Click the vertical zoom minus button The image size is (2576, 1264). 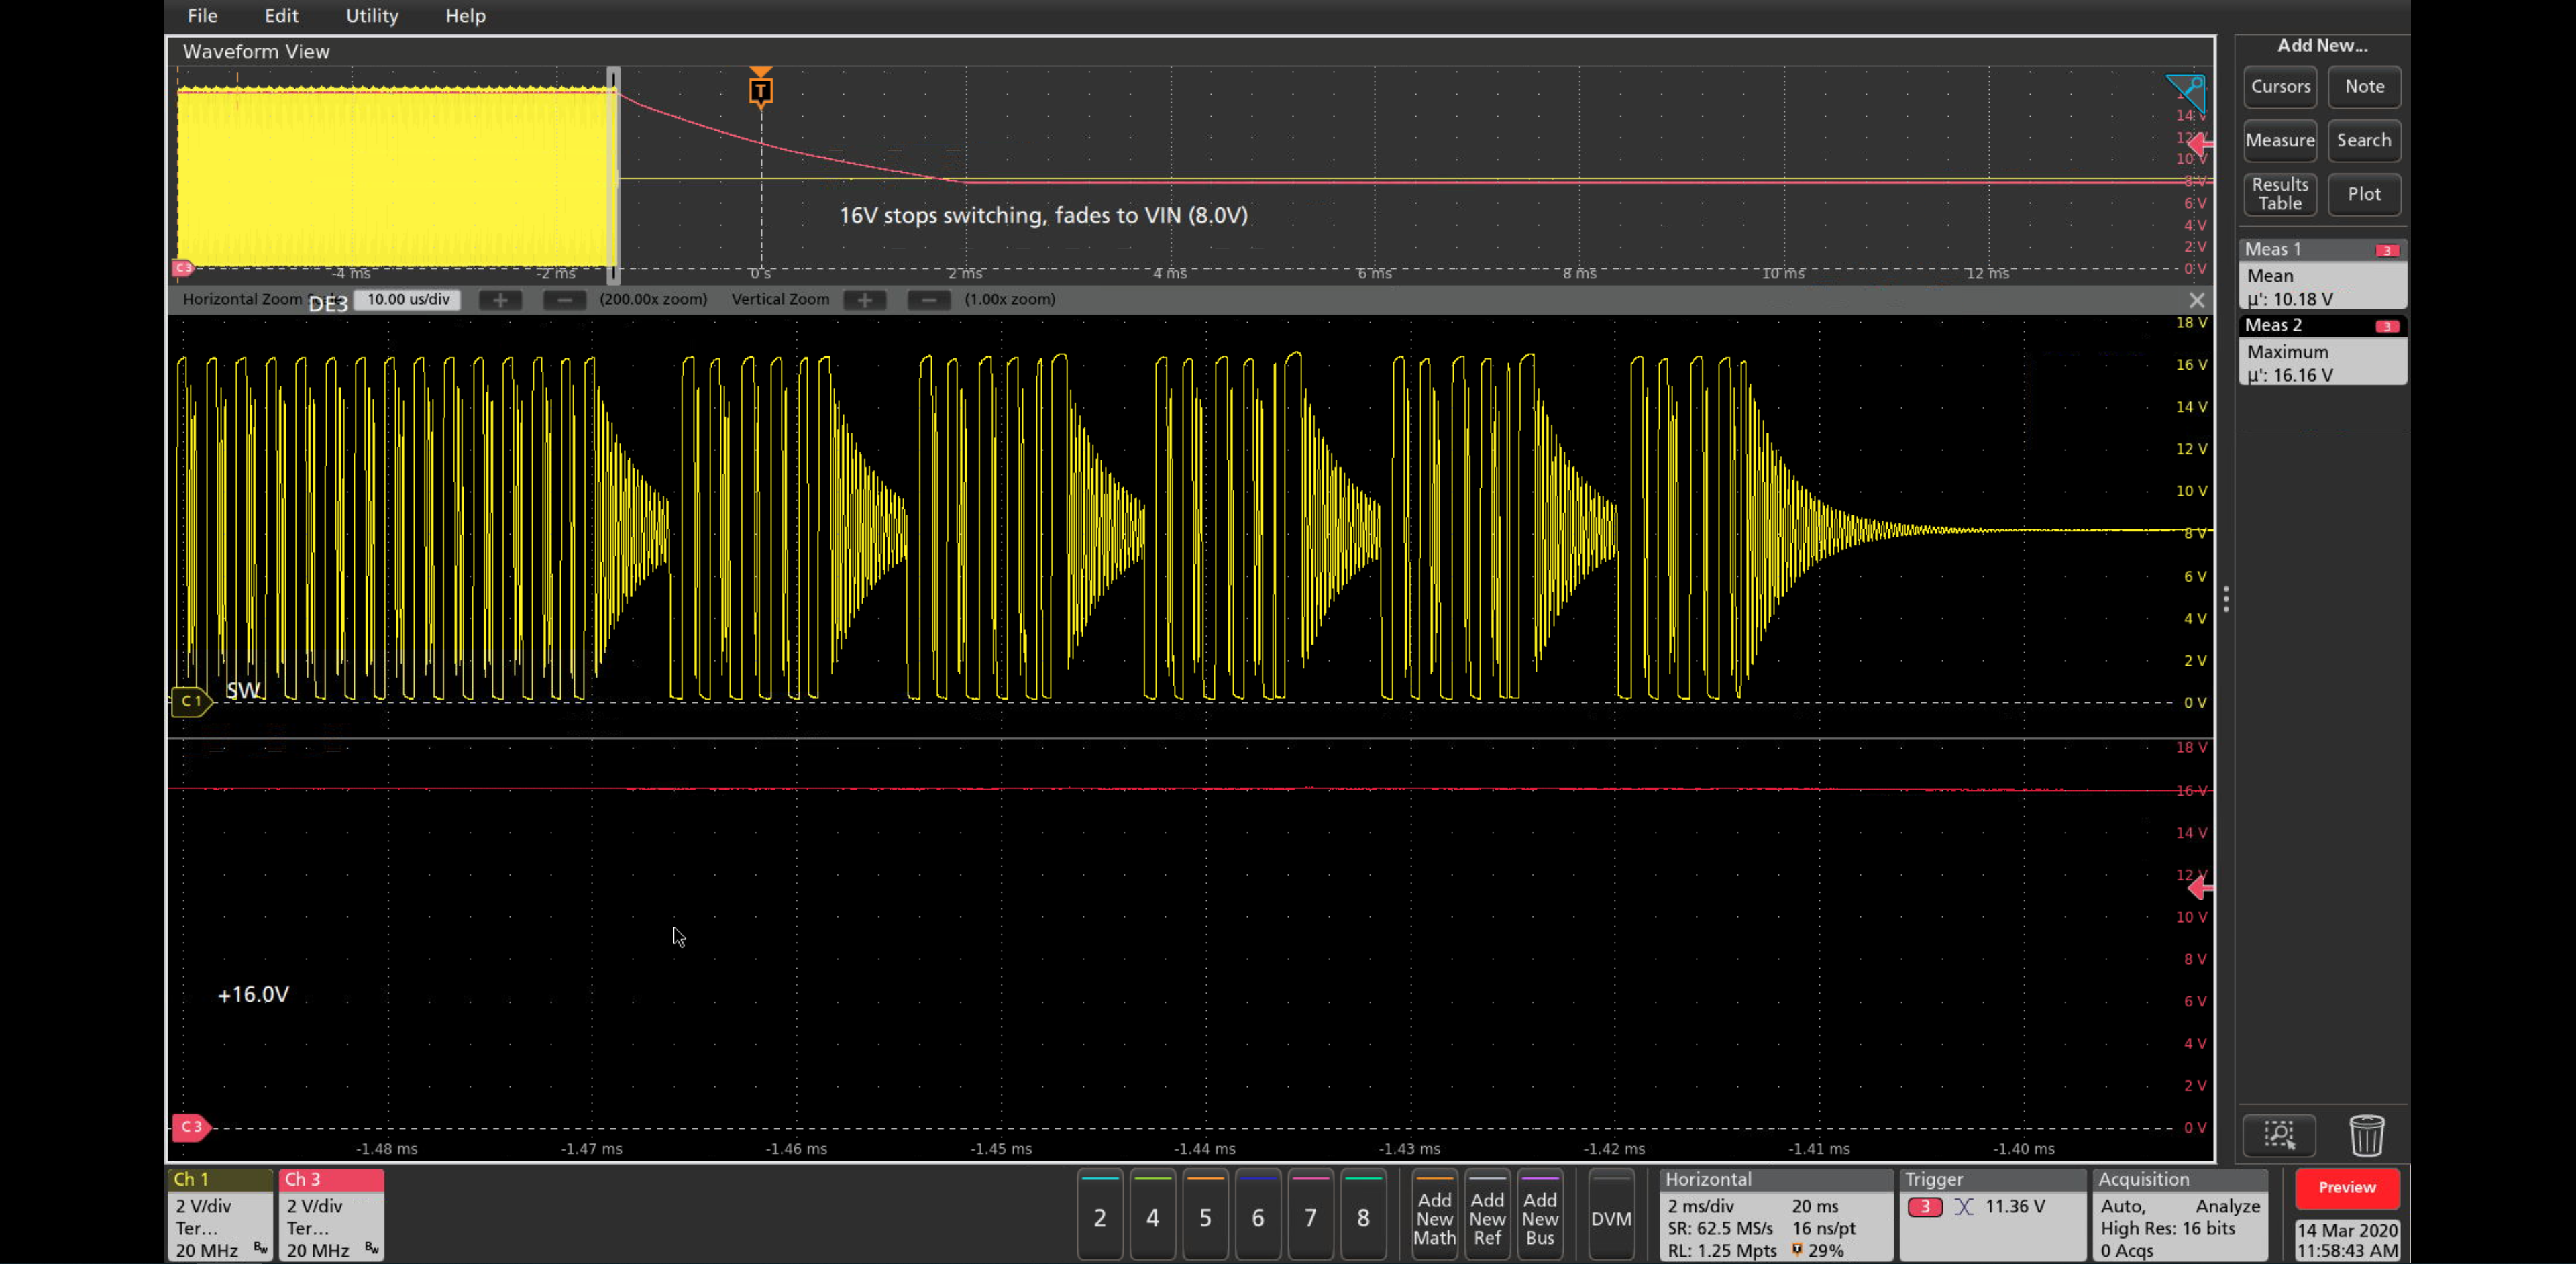[x=928, y=299]
